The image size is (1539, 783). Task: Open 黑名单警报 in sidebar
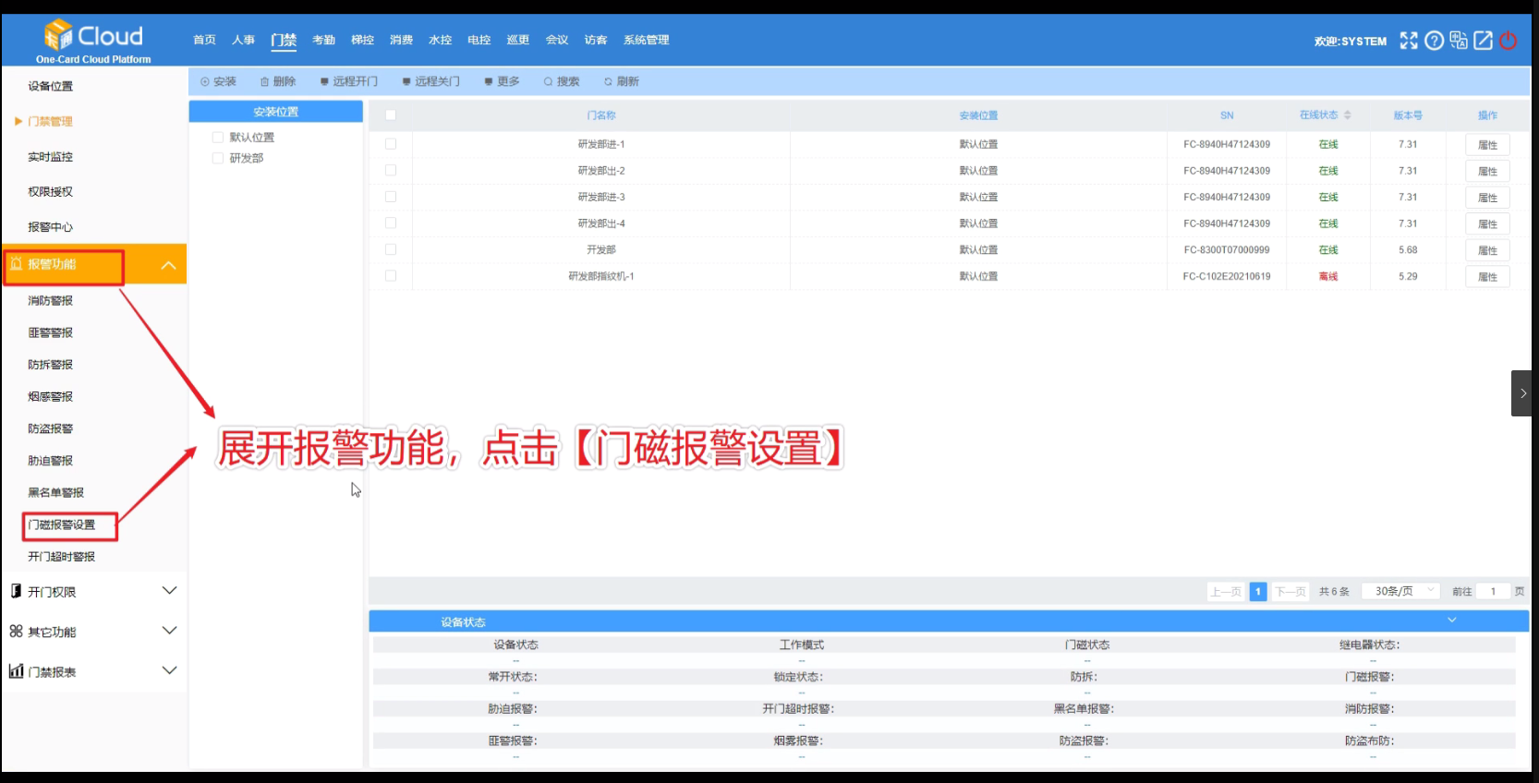(x=55, y=492)
